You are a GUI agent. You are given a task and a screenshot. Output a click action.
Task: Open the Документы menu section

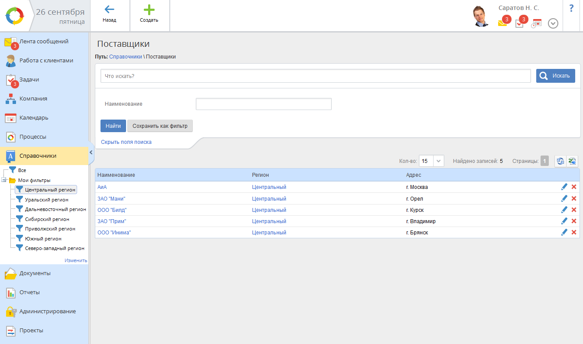(x=35, y=273)
